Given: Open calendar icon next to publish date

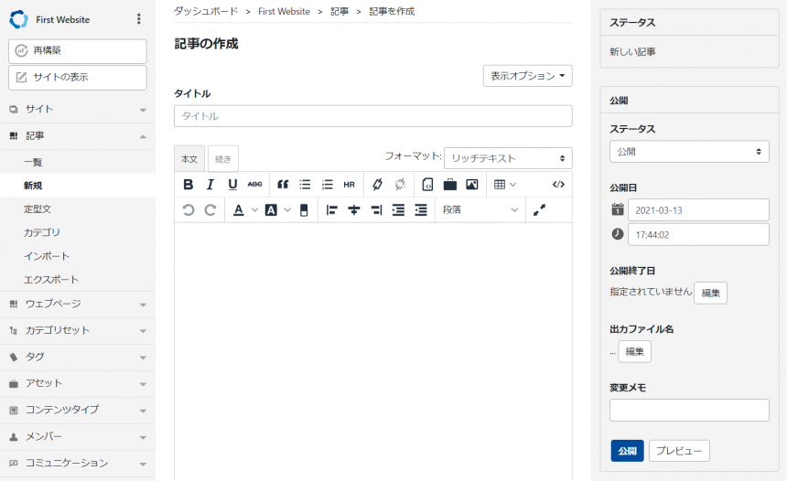Looking at the screenshot, I should 618,209.
